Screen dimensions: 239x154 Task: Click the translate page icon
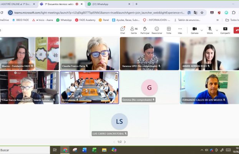point(196,13)
